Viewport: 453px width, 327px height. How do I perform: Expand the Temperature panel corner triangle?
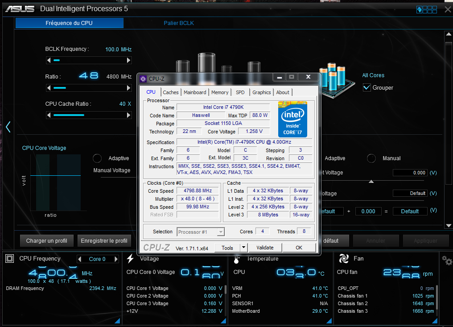pos(329,320)
